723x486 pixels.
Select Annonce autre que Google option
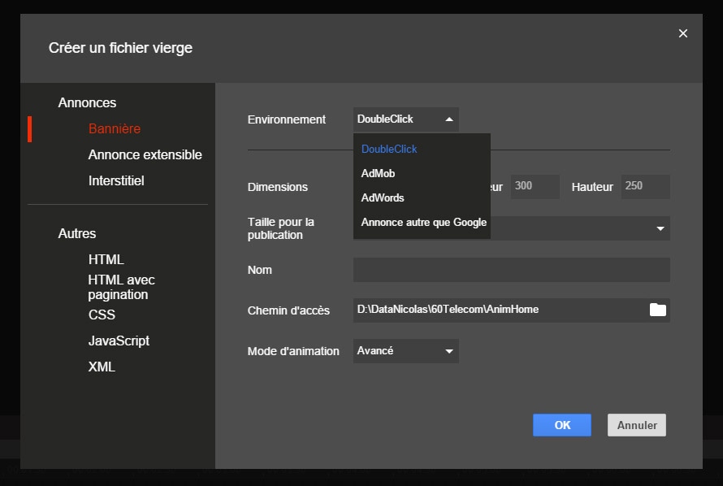424,222
